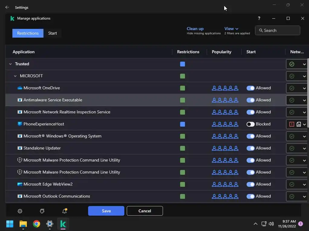Open the settings gear at bottom left
The width and height of the screenshot is (309, 231).
click(x=20, y=211)
